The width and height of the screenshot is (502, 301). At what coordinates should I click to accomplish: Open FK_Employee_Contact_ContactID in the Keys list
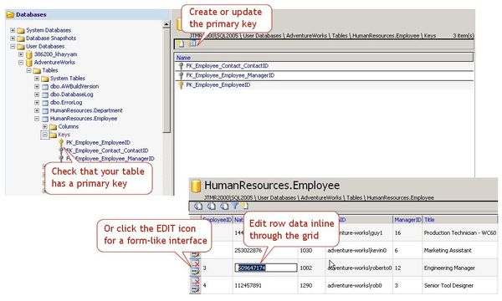coord(228,66)
